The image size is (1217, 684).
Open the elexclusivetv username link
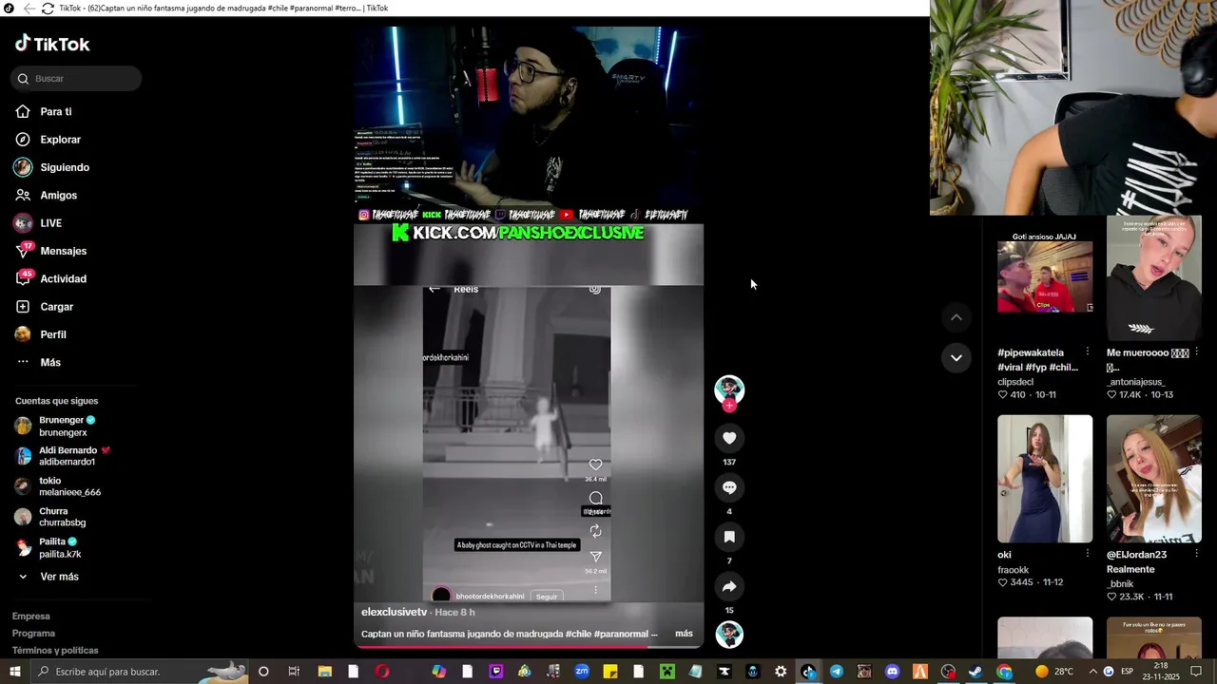click(x=395, y=613)
